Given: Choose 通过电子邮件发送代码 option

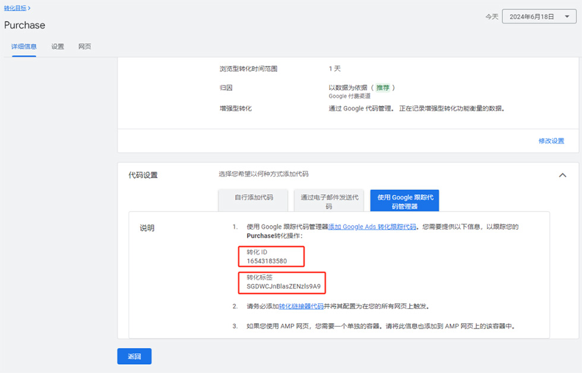Looking at the screenshot, I should [x=328, y=201].
